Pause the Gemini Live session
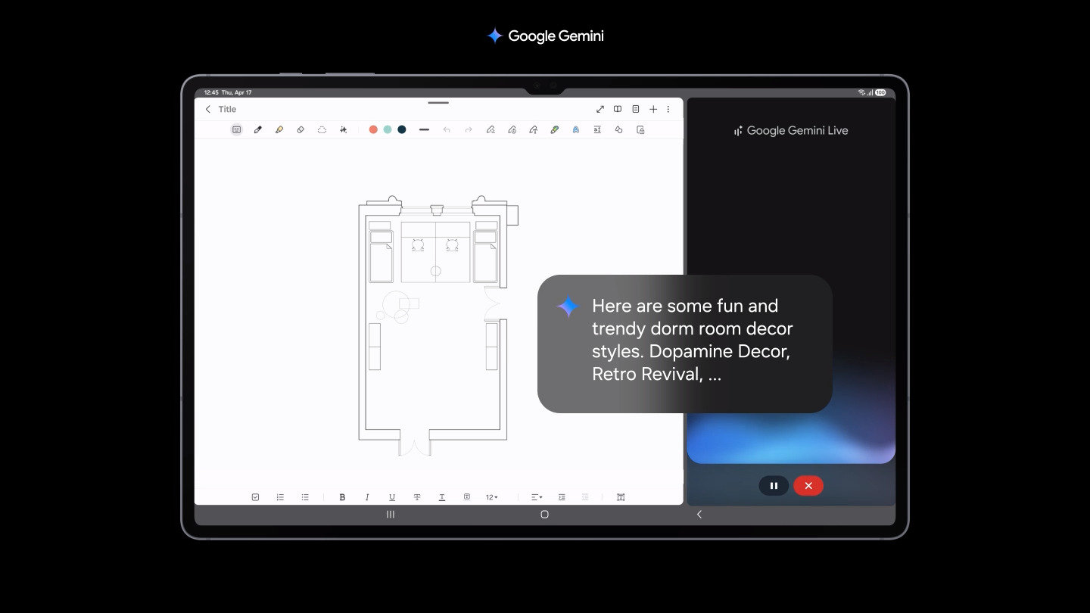 774,486
